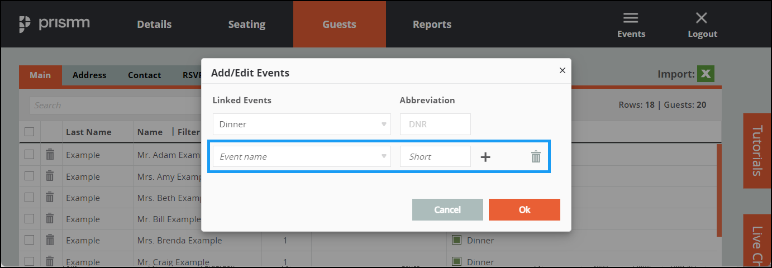Click the plus icon to add event
Viewport: 772px width, 268px height.
pyautogui.click(x=485, y=157)
